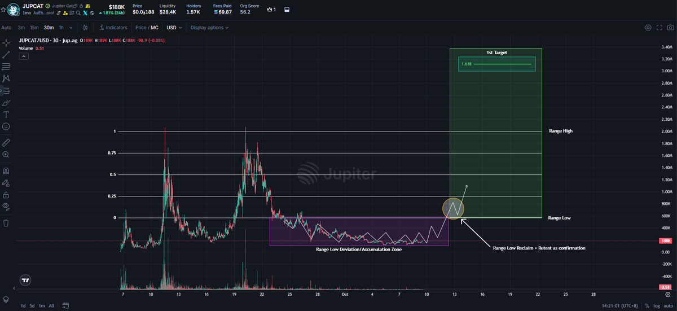Select the Auto interval
The width and height of the screenshot is (677, 311).
pos(6,27)
